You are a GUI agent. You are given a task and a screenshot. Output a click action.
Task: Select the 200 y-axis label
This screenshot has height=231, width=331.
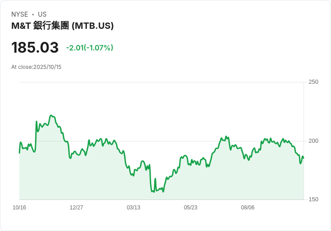coord(313,141)
